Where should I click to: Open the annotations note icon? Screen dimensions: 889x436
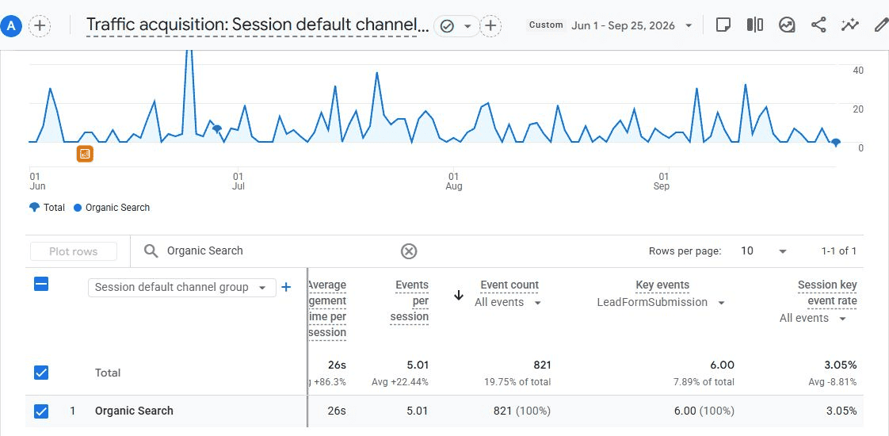click(x=723, y=25)
